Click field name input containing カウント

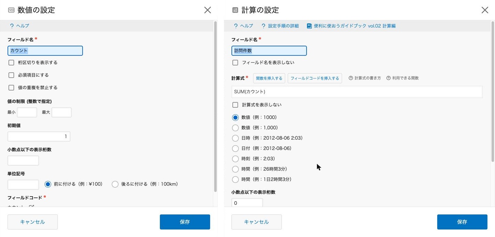pyautogui.click(x=45, y=51)
